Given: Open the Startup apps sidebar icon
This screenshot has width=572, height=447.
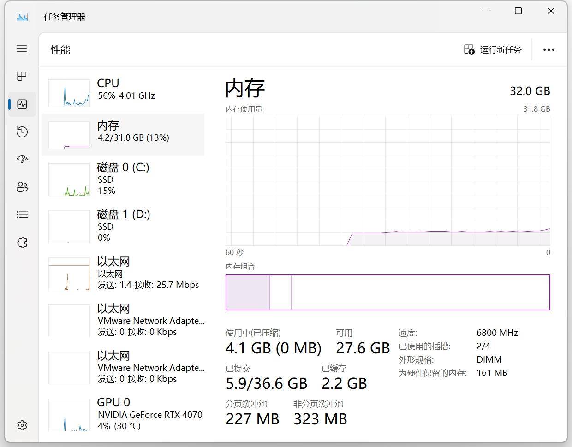Looking at the screenshot, I should (22, 159).
